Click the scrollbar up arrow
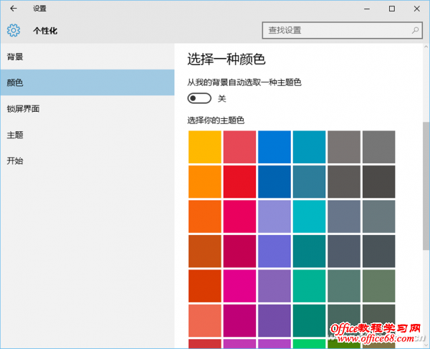 click(x=426, y=47)
